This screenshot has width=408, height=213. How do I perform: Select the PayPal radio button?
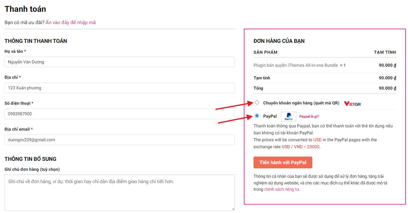coord(257,116)
